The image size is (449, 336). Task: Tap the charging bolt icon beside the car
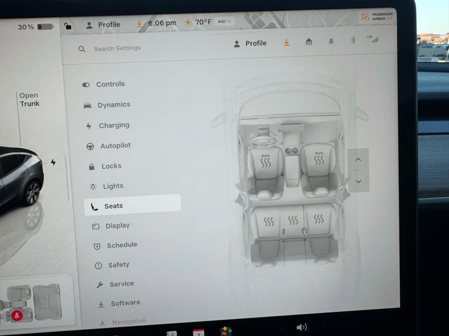tap(53, 162)
